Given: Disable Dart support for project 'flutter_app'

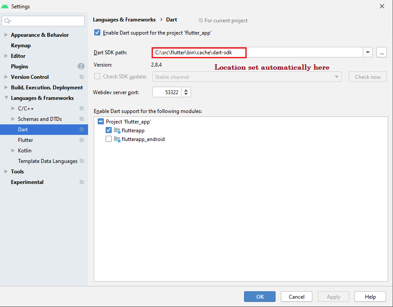Looking at the screenshot, I should pos(97,33).
